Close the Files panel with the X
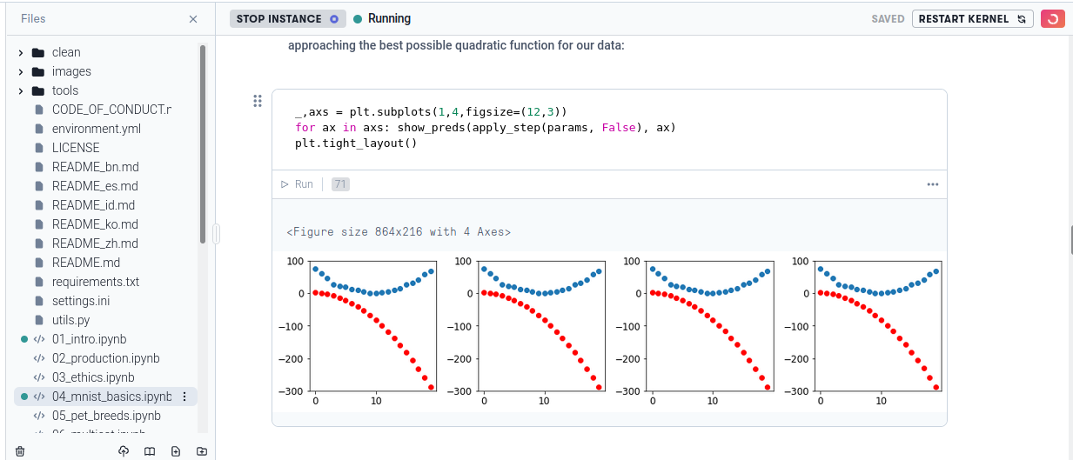The width and height of the screenshot is (1073, 460). 193,19
